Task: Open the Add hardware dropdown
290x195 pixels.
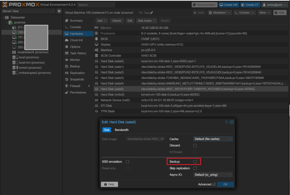Action: pyautogui.click(x=102, y=21)
